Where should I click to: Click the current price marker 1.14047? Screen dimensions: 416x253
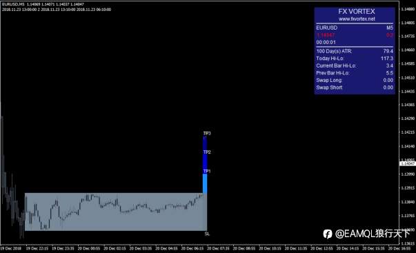tap(407, 164)
